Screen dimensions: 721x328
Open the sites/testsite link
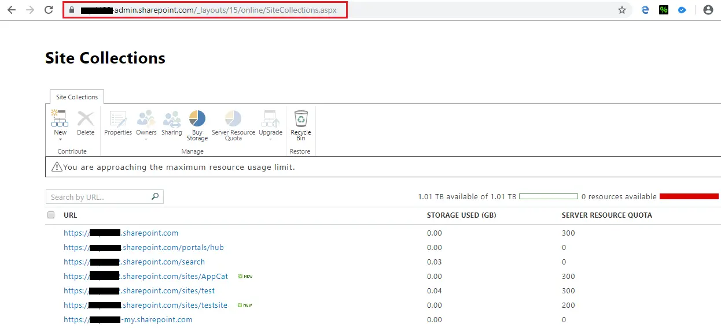[145, 305]
